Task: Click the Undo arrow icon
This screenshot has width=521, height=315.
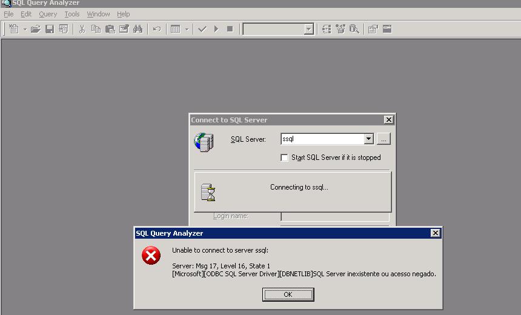Action: [x=157, y=29]
